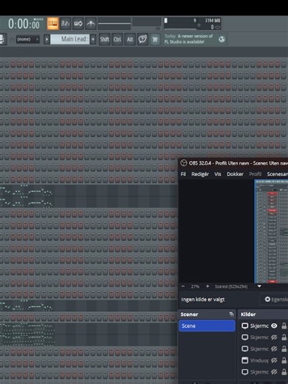Click the 27% zoom value in OBS
Viewport: 288px width, 384px height.
(x=195, y=287)
